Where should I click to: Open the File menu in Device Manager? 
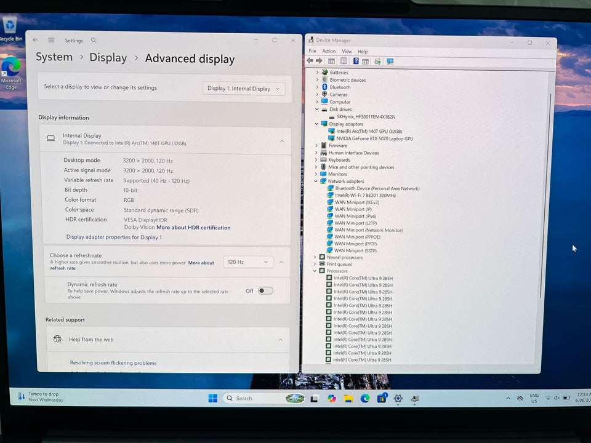coord(313,51)
